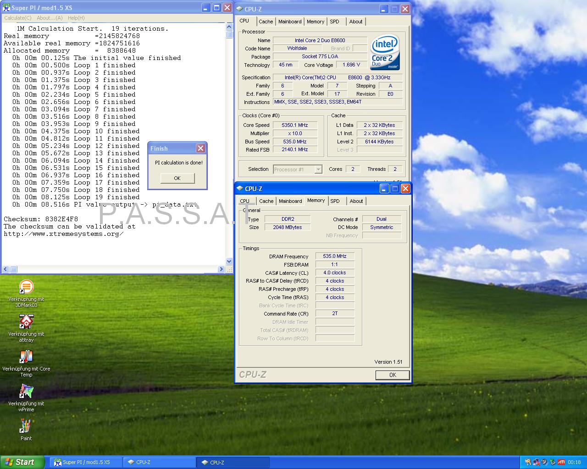Click Super PI vertical scrollbar up arrow
587x469 pixels.
pos(229,27)
